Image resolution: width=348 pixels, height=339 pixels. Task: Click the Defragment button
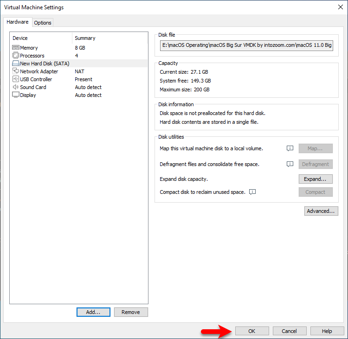click(x=316, y=164)
